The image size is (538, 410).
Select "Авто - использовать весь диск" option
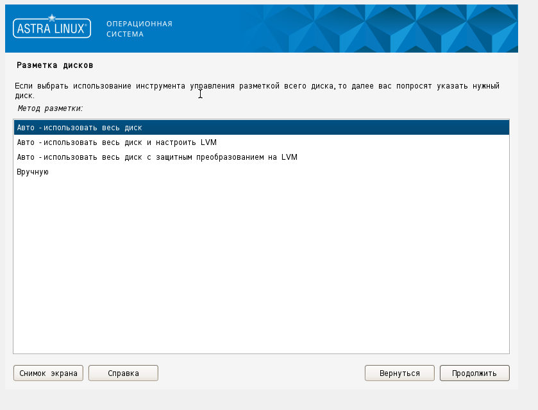point(262,128)
